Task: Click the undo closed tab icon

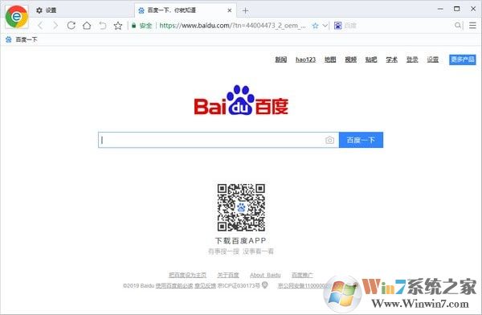Action: click(x=102, y=26)
